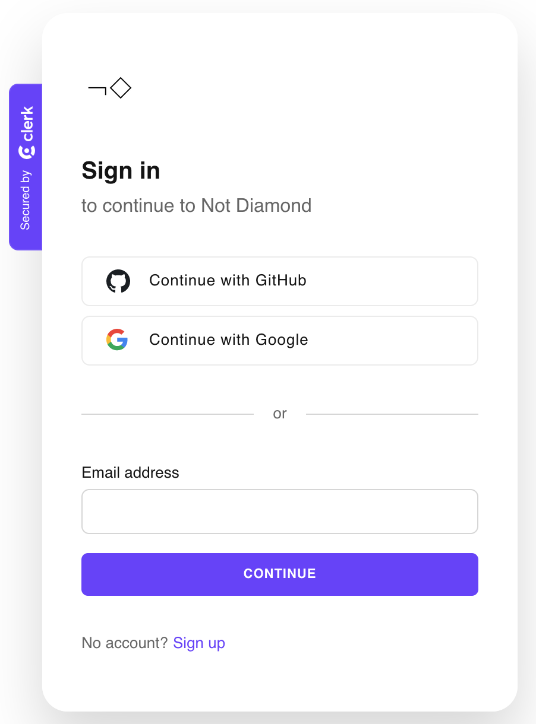Select the Not Diamond logo

(x=109, y=87)
